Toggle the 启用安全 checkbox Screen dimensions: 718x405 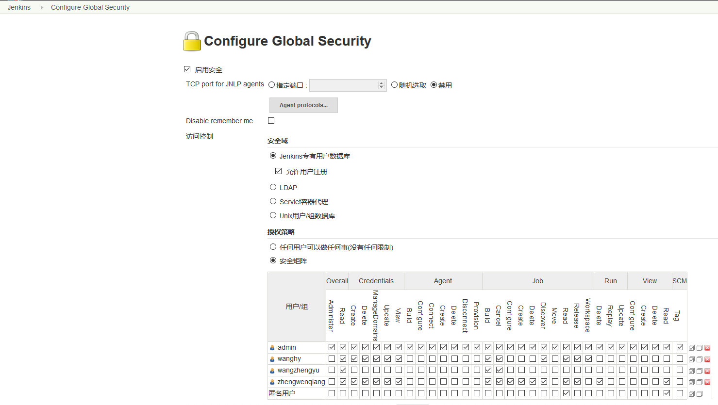coord(187,69)
